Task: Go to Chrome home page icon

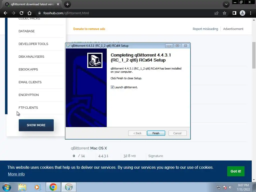Action: [x=29, y=13]
